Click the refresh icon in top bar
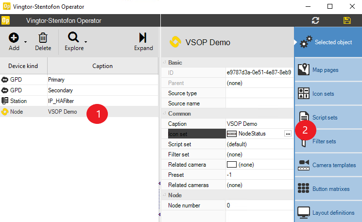This screenshot has height=222, width=362. tap(316, 20)
